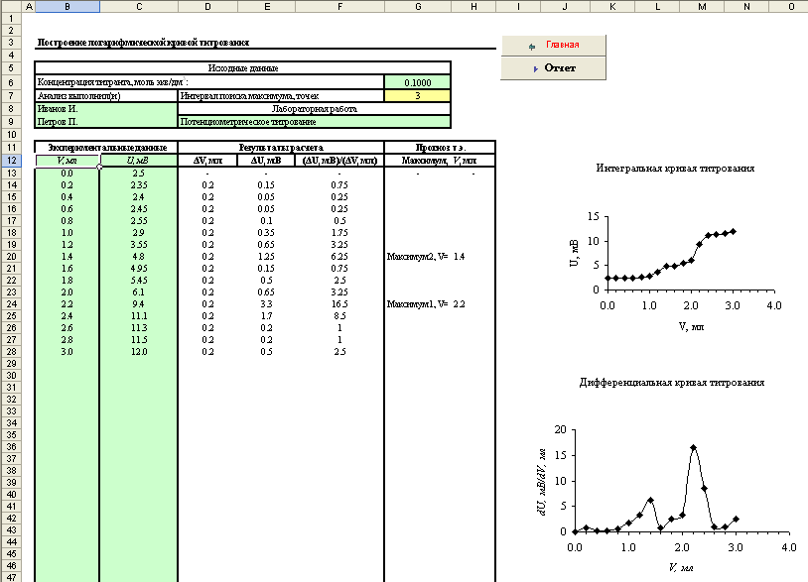
Task: Select Экспериментальные данные header cell
Action: pyautogui.click(x=106, y=148)
